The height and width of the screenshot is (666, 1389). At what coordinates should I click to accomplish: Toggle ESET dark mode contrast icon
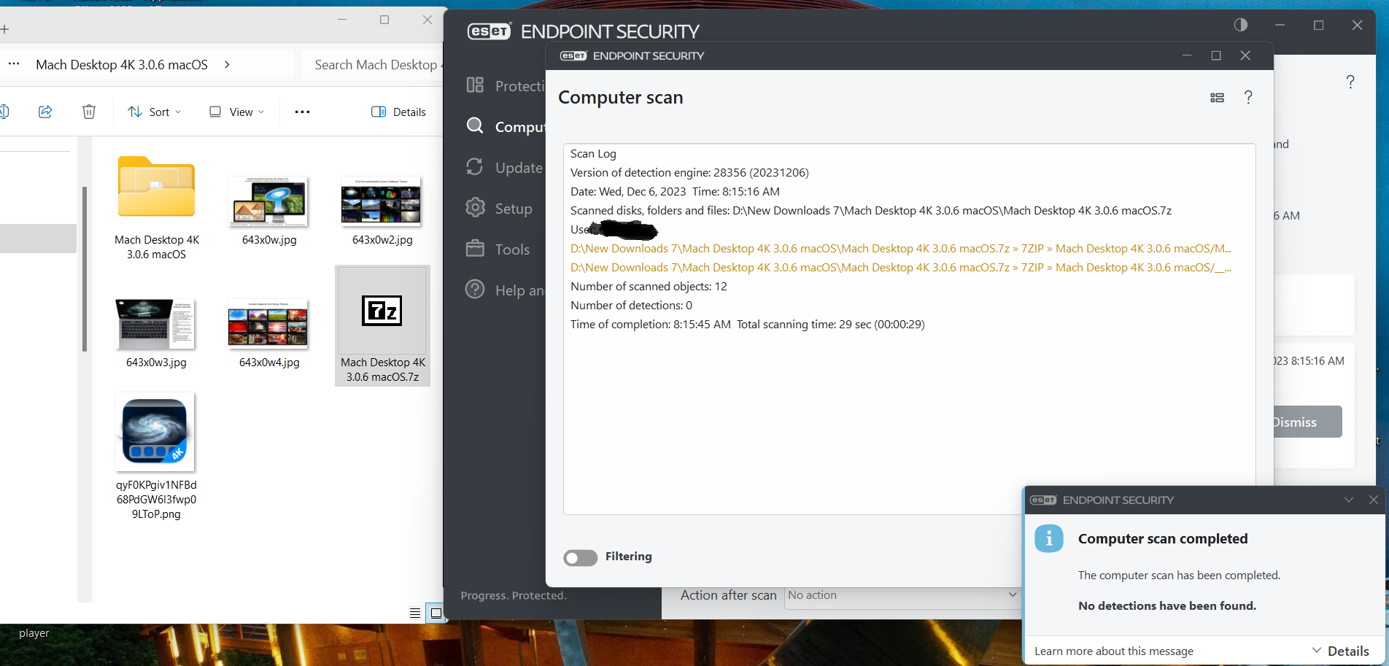pos(1240,25)
